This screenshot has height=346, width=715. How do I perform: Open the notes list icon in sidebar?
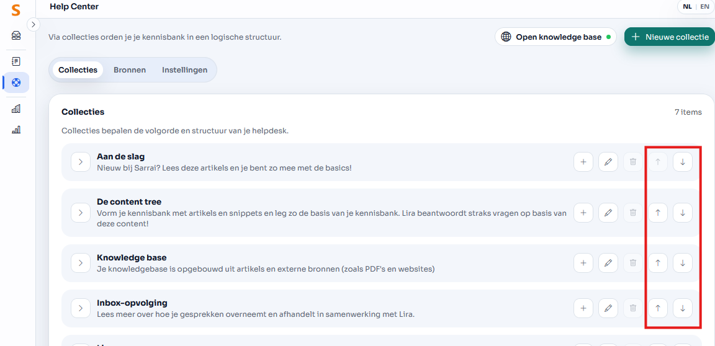[16, 61]
